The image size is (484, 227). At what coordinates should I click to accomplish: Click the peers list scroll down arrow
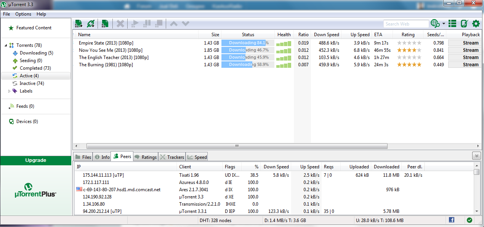[x=476, y=211]
